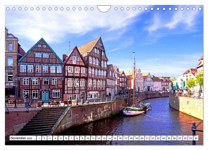
Task: Select day 25 in the calendar strip
Action: pos(169,138)
